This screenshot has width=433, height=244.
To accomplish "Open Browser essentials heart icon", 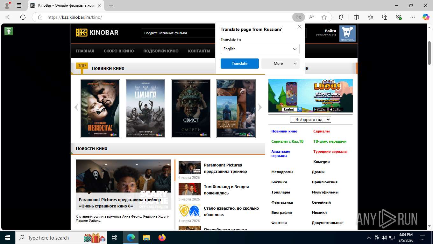I will tap(399, 17).
